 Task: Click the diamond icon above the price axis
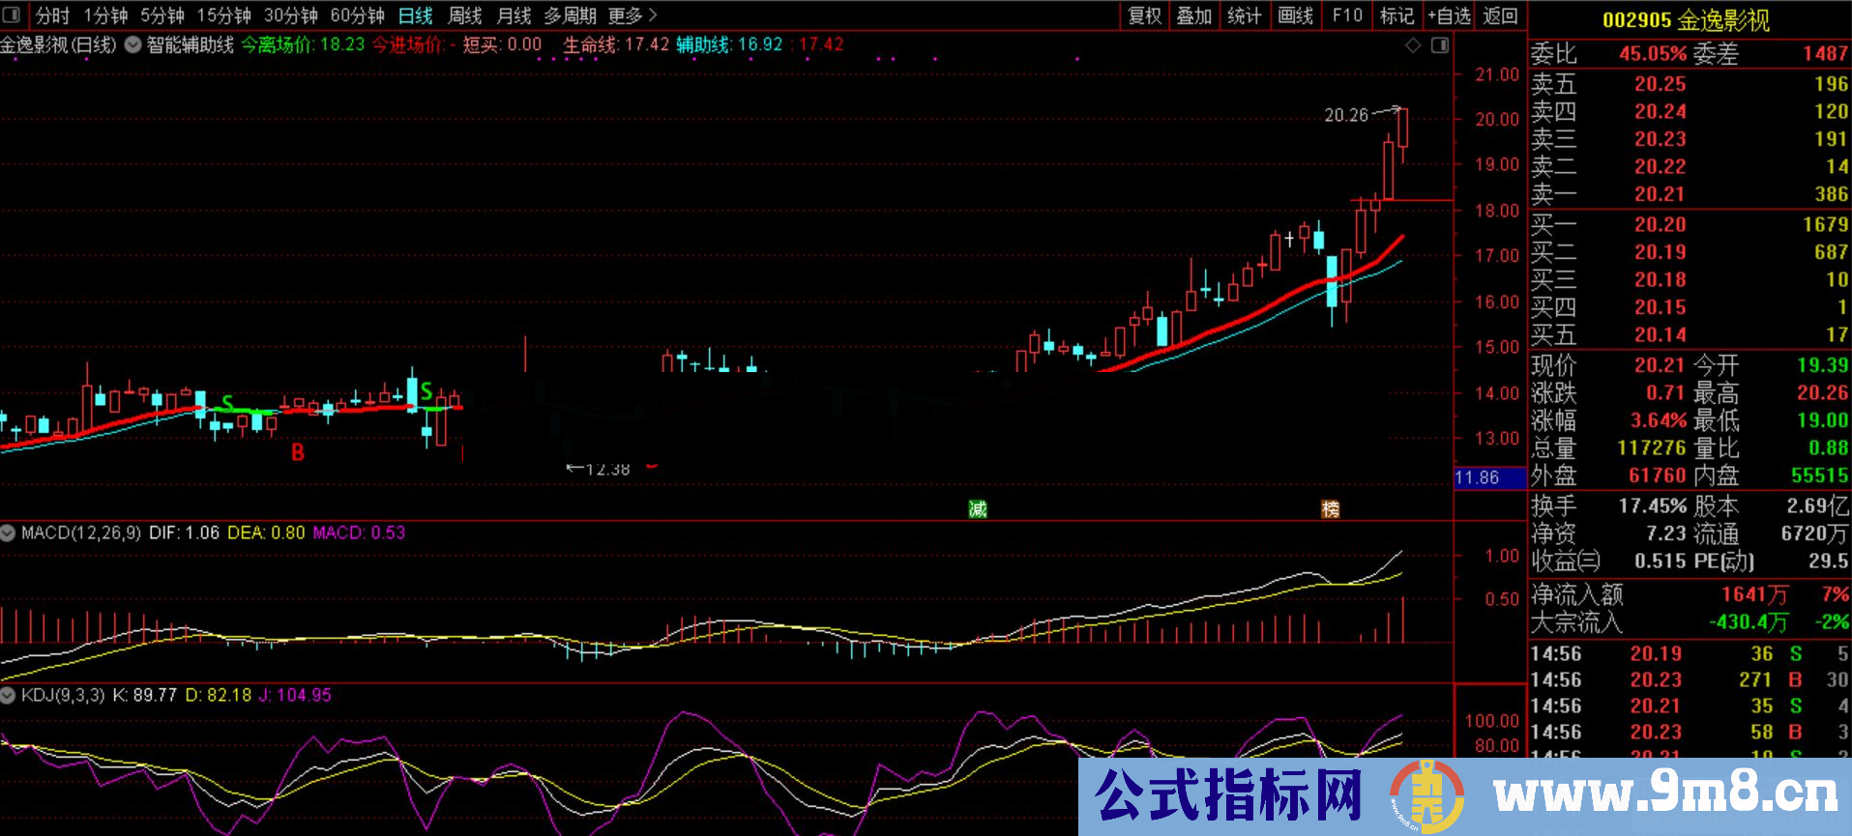click(x=1413, y=45)
